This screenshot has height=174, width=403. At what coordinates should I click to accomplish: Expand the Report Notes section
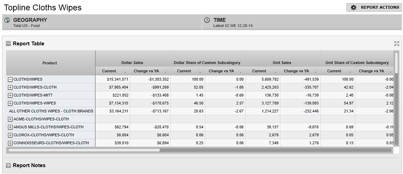point(8,165)
